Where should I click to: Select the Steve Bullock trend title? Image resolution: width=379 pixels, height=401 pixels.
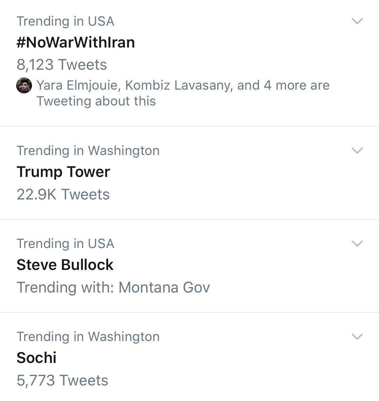65,265
